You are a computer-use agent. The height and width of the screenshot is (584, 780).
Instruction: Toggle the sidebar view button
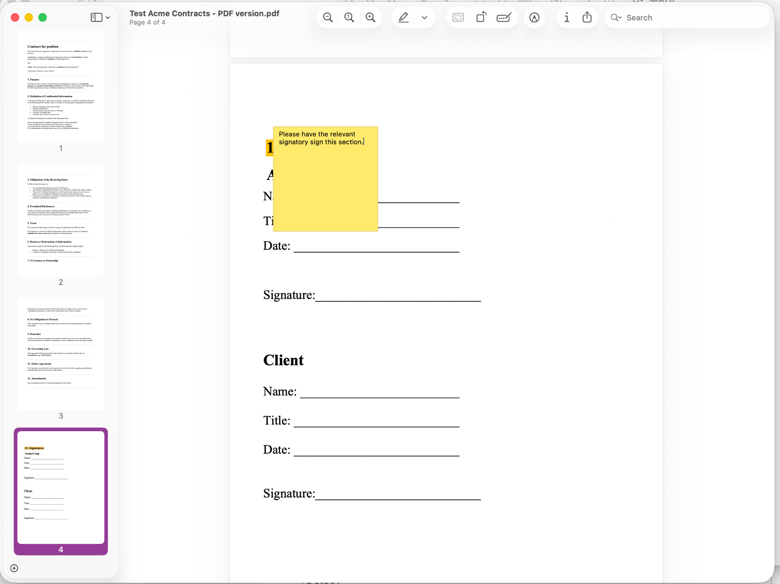(x=96, y=18)
